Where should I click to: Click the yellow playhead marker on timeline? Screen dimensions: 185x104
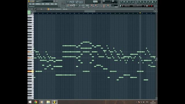click(140, 13)
